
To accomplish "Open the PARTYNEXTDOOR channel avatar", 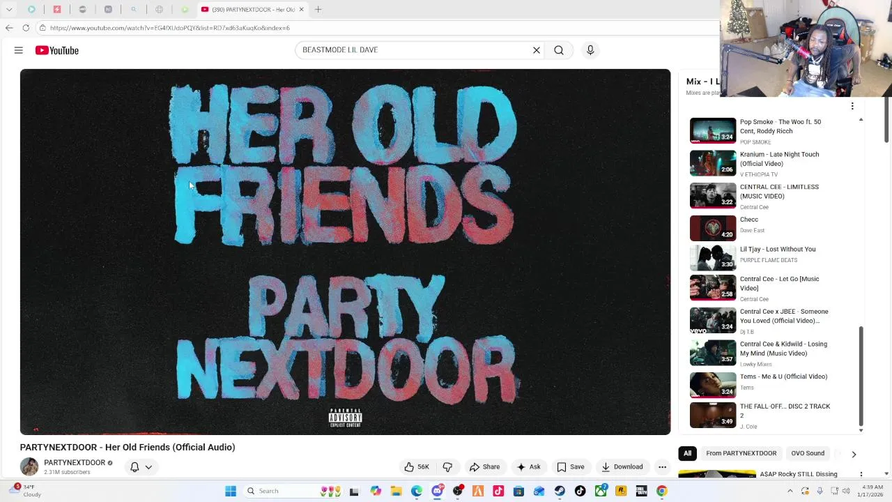I will tap(29, 466).
